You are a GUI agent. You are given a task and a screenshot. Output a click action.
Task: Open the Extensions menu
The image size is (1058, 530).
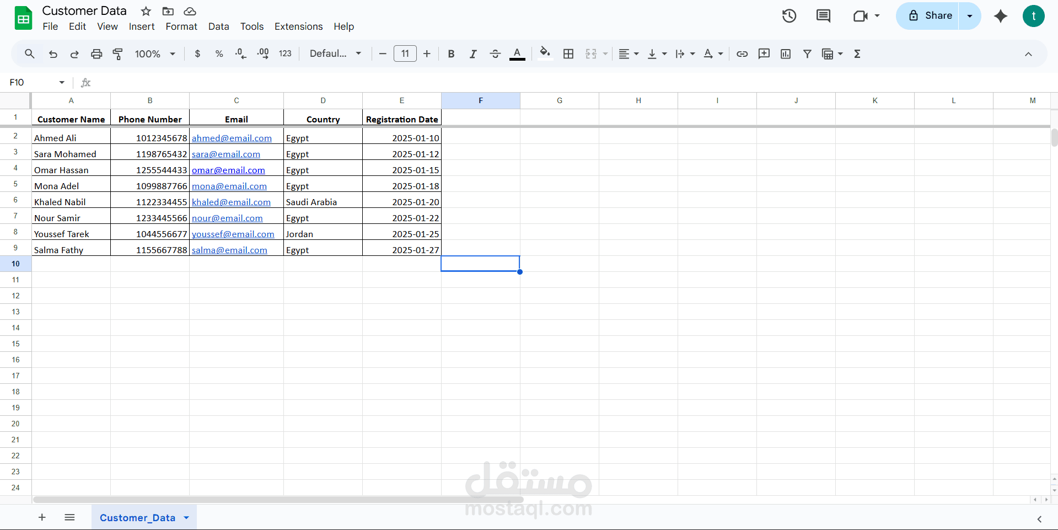click(x=298, y=26)
